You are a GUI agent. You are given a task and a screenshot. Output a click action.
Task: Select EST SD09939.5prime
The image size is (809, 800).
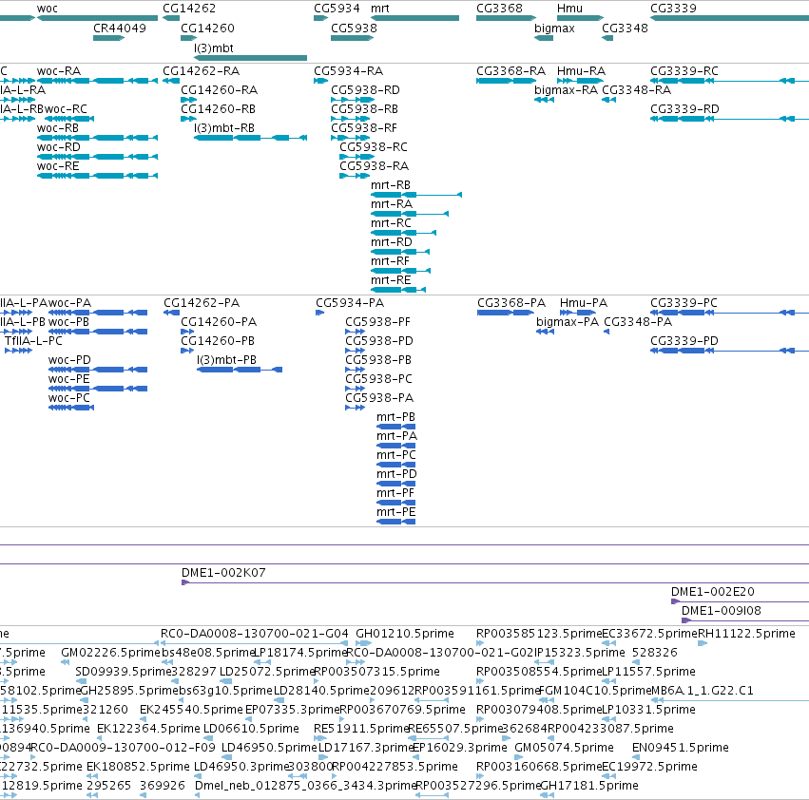124,672
